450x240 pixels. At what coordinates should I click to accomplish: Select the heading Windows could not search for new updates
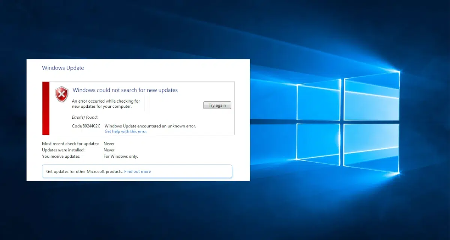click(x=125, y=90)
